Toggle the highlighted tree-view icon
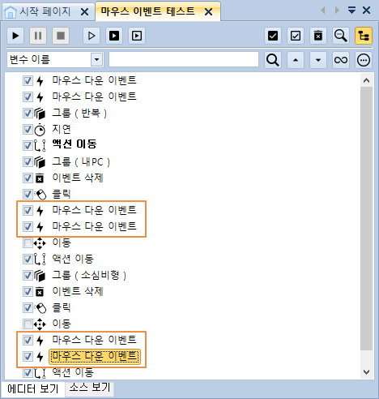379x399 pixels. click(x=364, y=36)
